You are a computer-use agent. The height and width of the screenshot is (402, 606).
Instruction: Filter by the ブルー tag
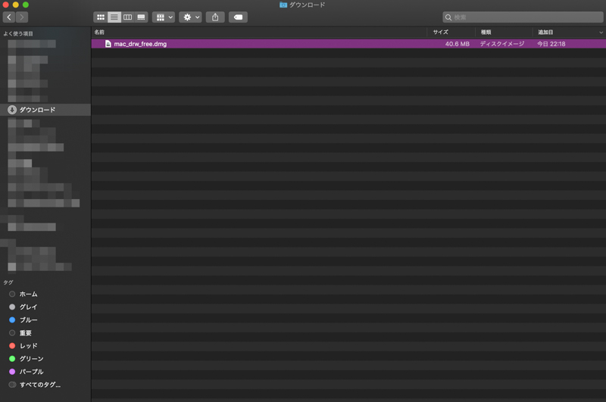click(29, 319)
